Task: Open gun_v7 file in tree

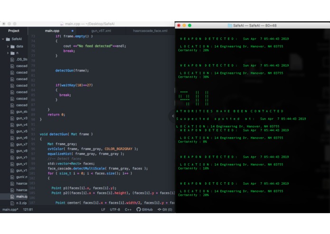Action: pos(22,144)
